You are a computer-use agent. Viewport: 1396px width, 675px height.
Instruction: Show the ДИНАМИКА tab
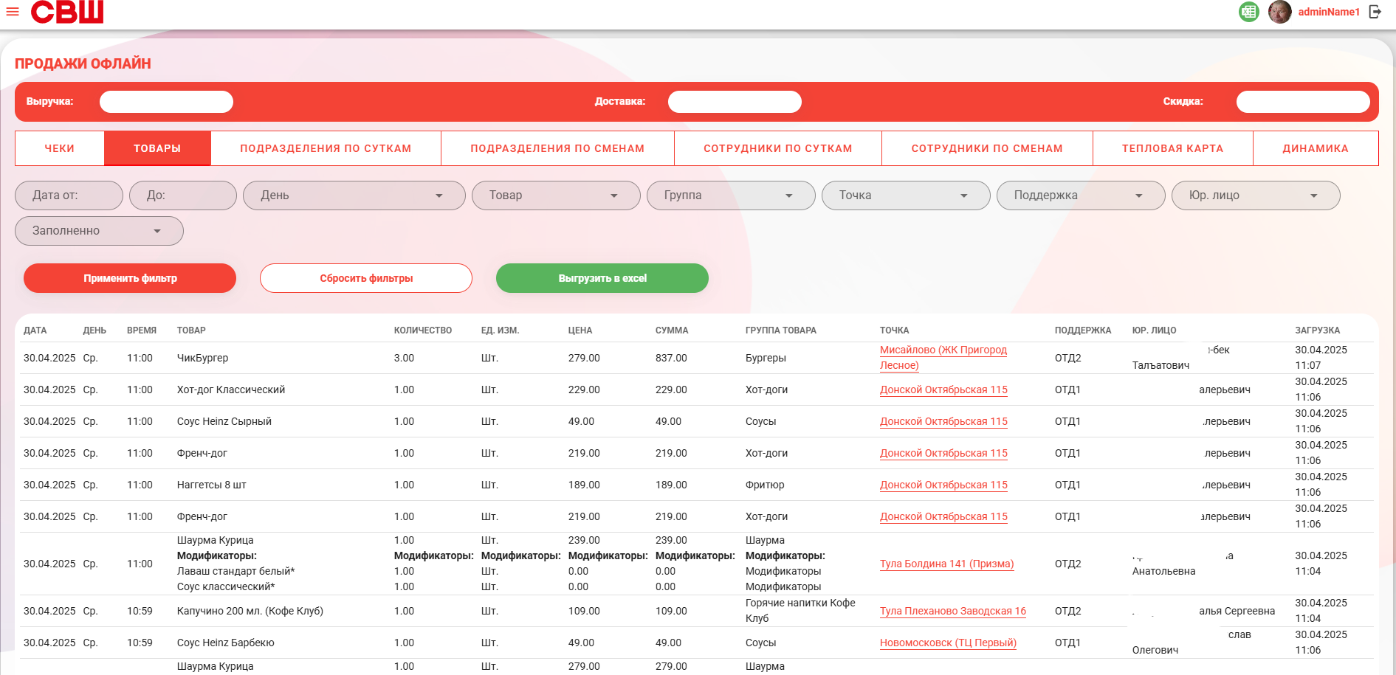coord(1316,148)
